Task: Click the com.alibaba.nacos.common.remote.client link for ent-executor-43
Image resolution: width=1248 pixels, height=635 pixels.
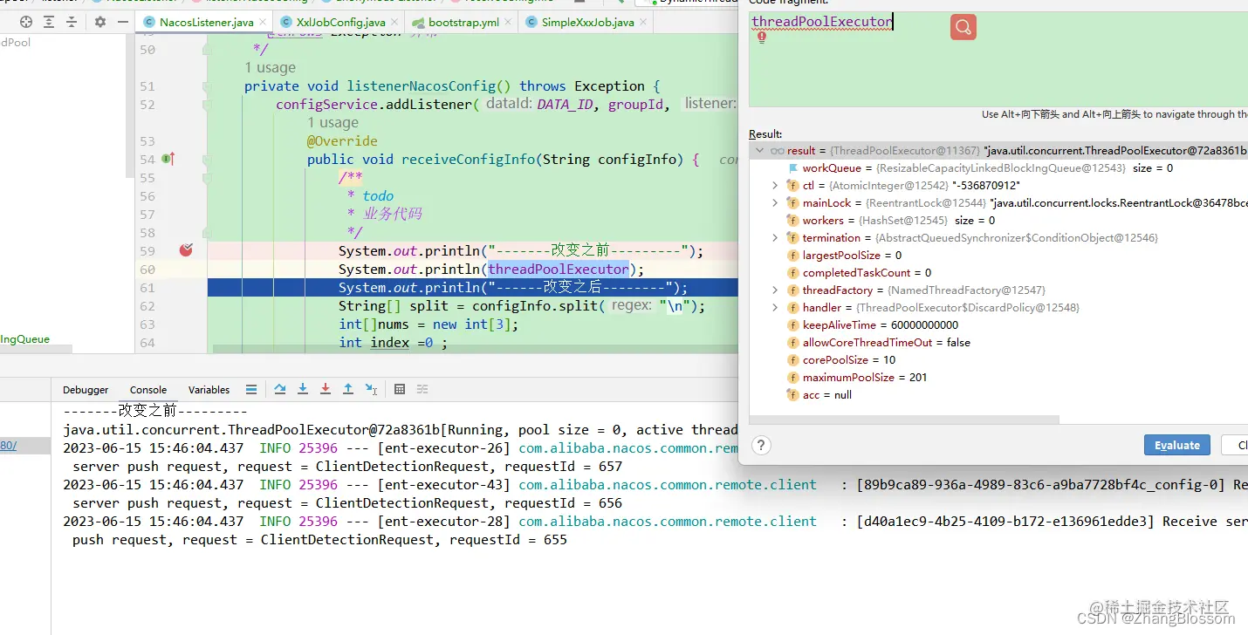Action: (668, 485)
